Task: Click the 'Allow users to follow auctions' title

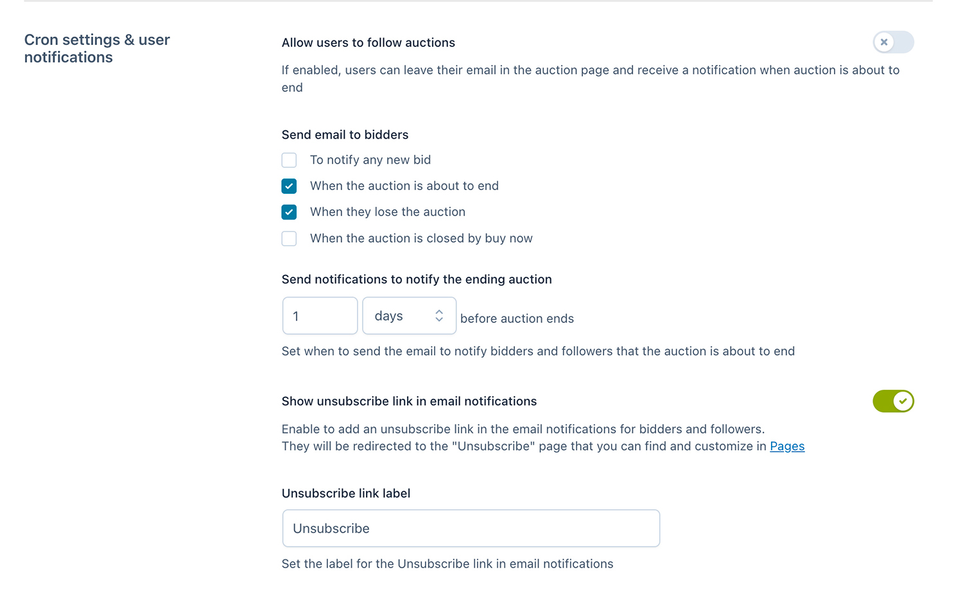Action: click(369, 42)
